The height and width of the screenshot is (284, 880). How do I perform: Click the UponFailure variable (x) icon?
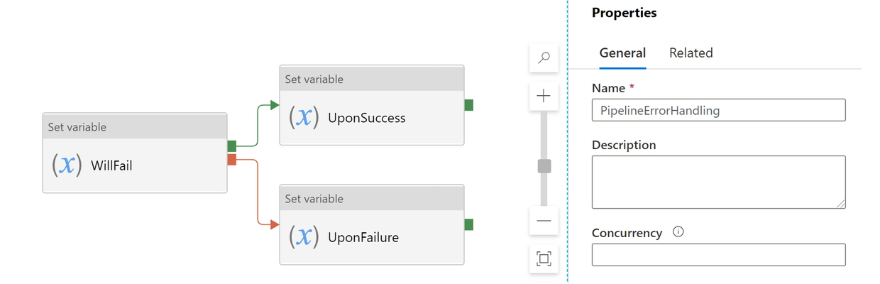click(304, 237)
